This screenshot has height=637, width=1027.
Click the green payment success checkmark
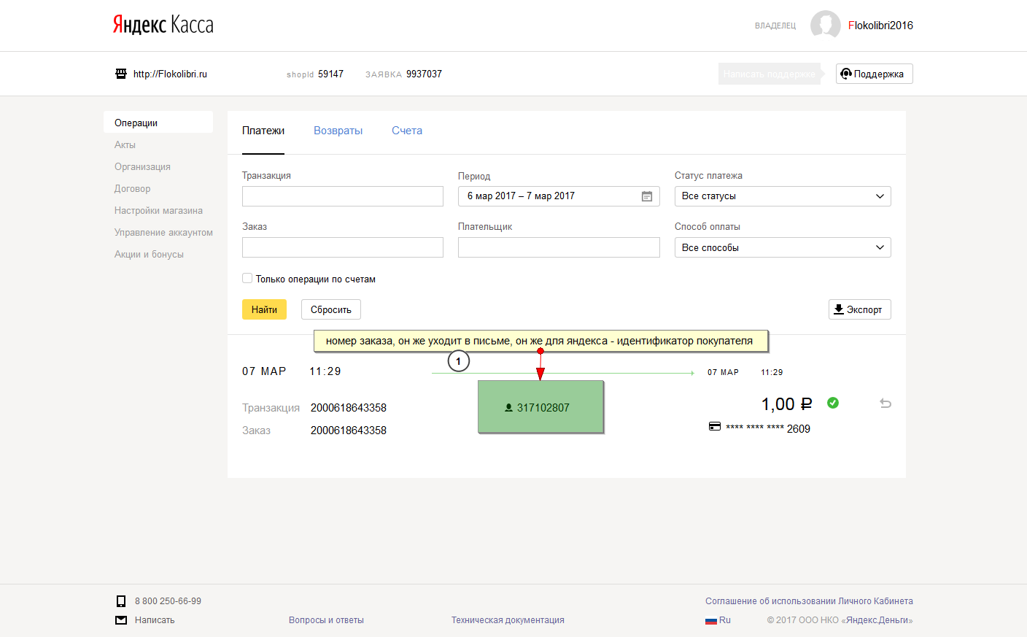(833, 403)
